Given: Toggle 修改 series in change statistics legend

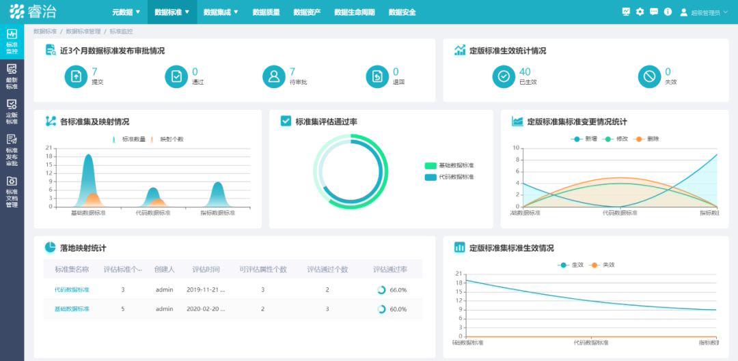Looking at the screenshot, I should click(615, 139).
